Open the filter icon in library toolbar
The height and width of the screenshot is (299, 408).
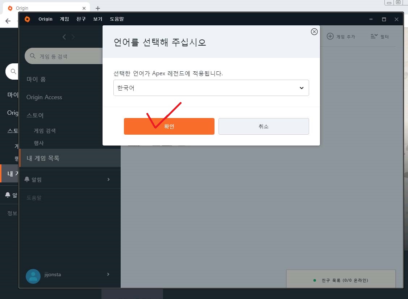coord(374,36)
